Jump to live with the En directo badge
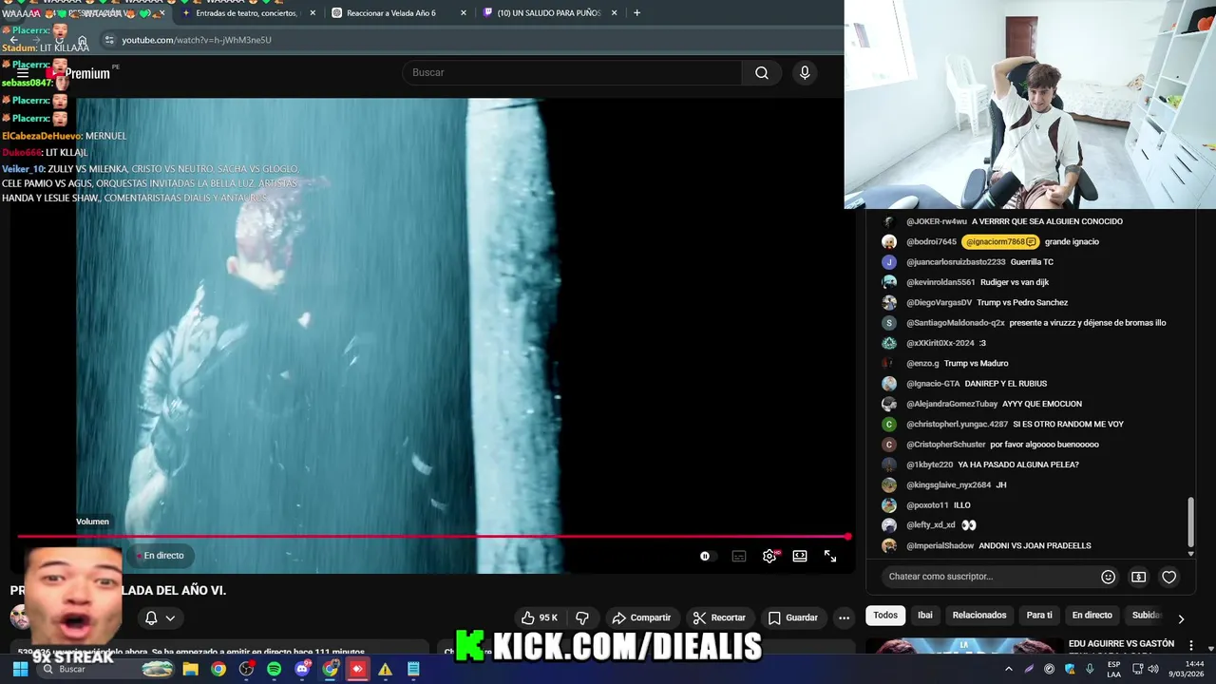Image resolution: width=1216 pixels, height=684 pixels. pos(160,556)
